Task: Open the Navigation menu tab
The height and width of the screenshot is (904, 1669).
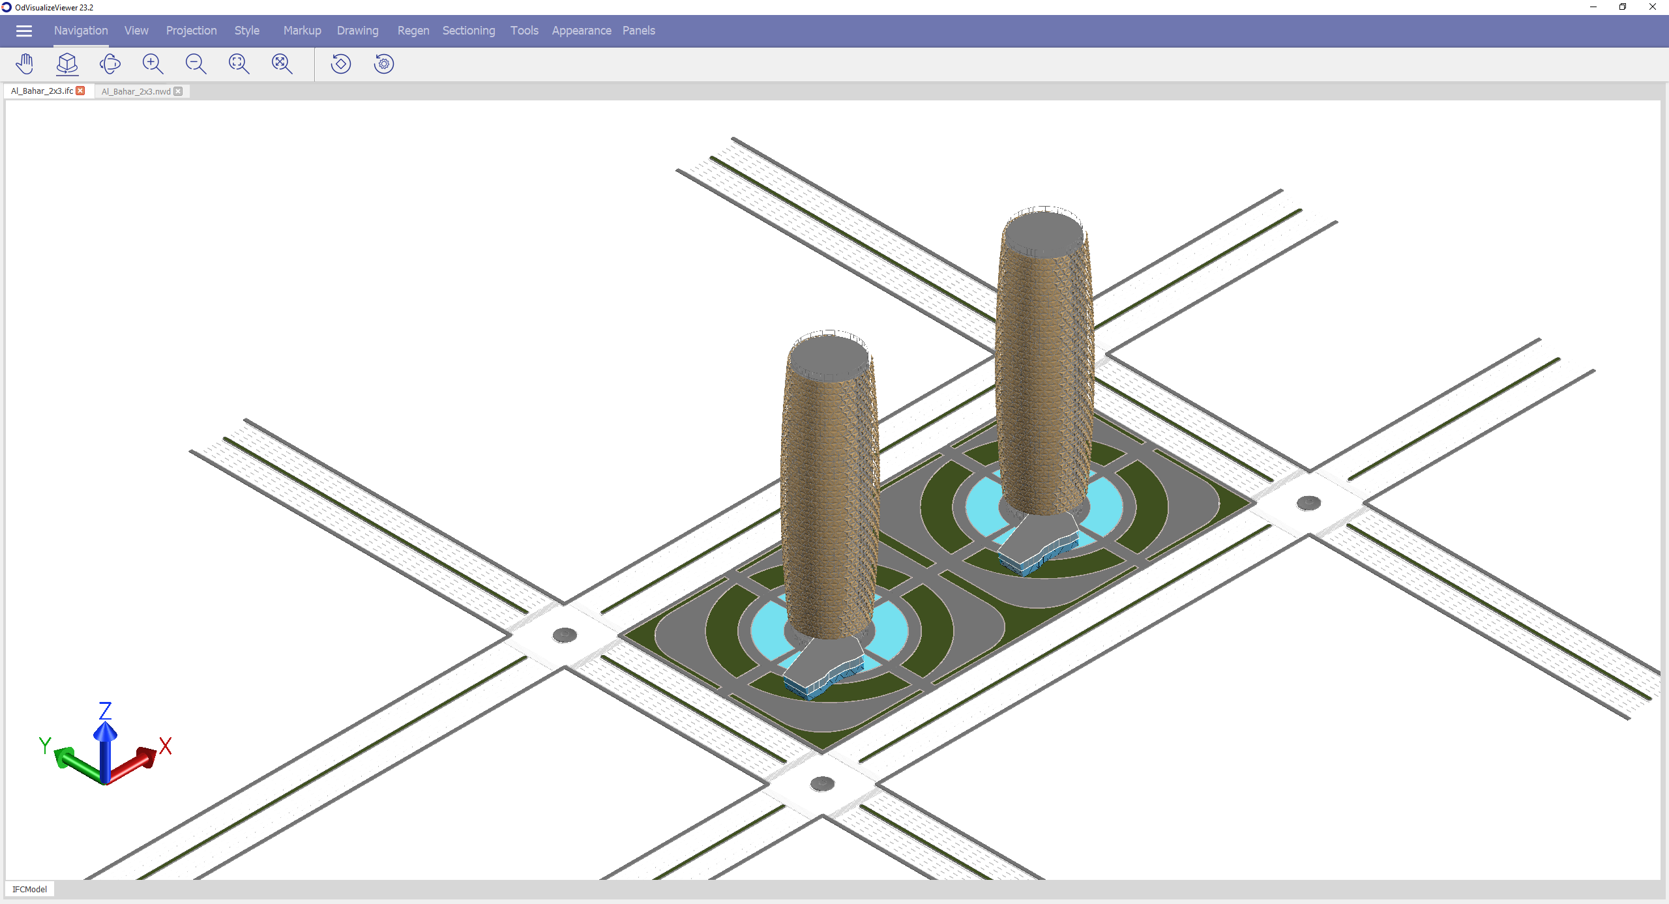Action: pos(81,31)
